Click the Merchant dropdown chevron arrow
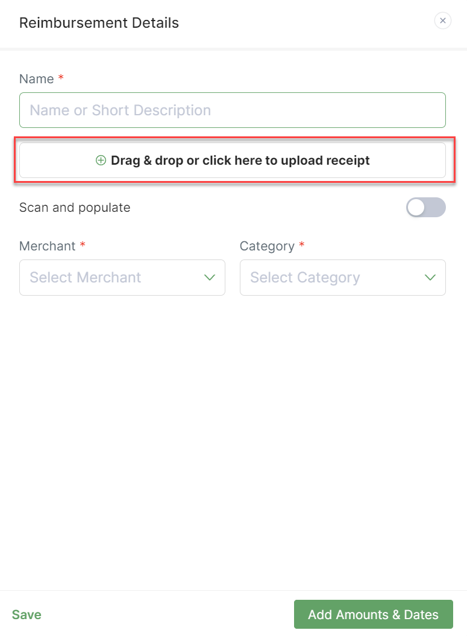This screenshot has width=467, height=636. [210, 278]
